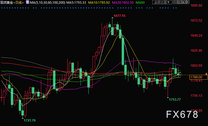This screenshot has width=208, height=126.
Task: Click the green MA60 label
Action: [140, 3]
